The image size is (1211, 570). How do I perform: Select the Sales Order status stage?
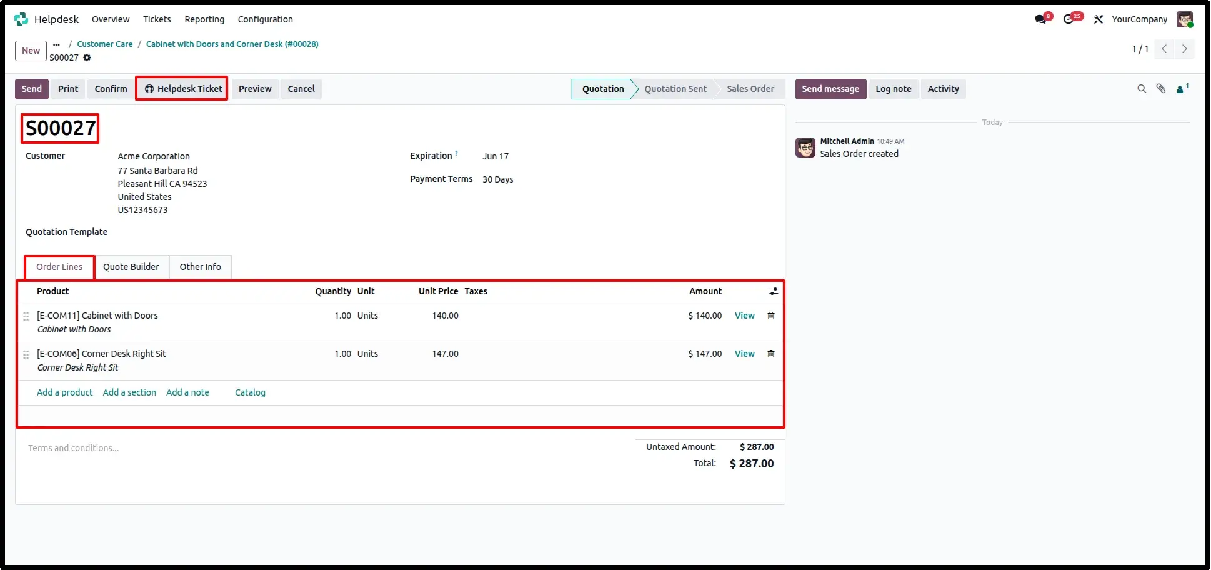click(x=750, y=89)
